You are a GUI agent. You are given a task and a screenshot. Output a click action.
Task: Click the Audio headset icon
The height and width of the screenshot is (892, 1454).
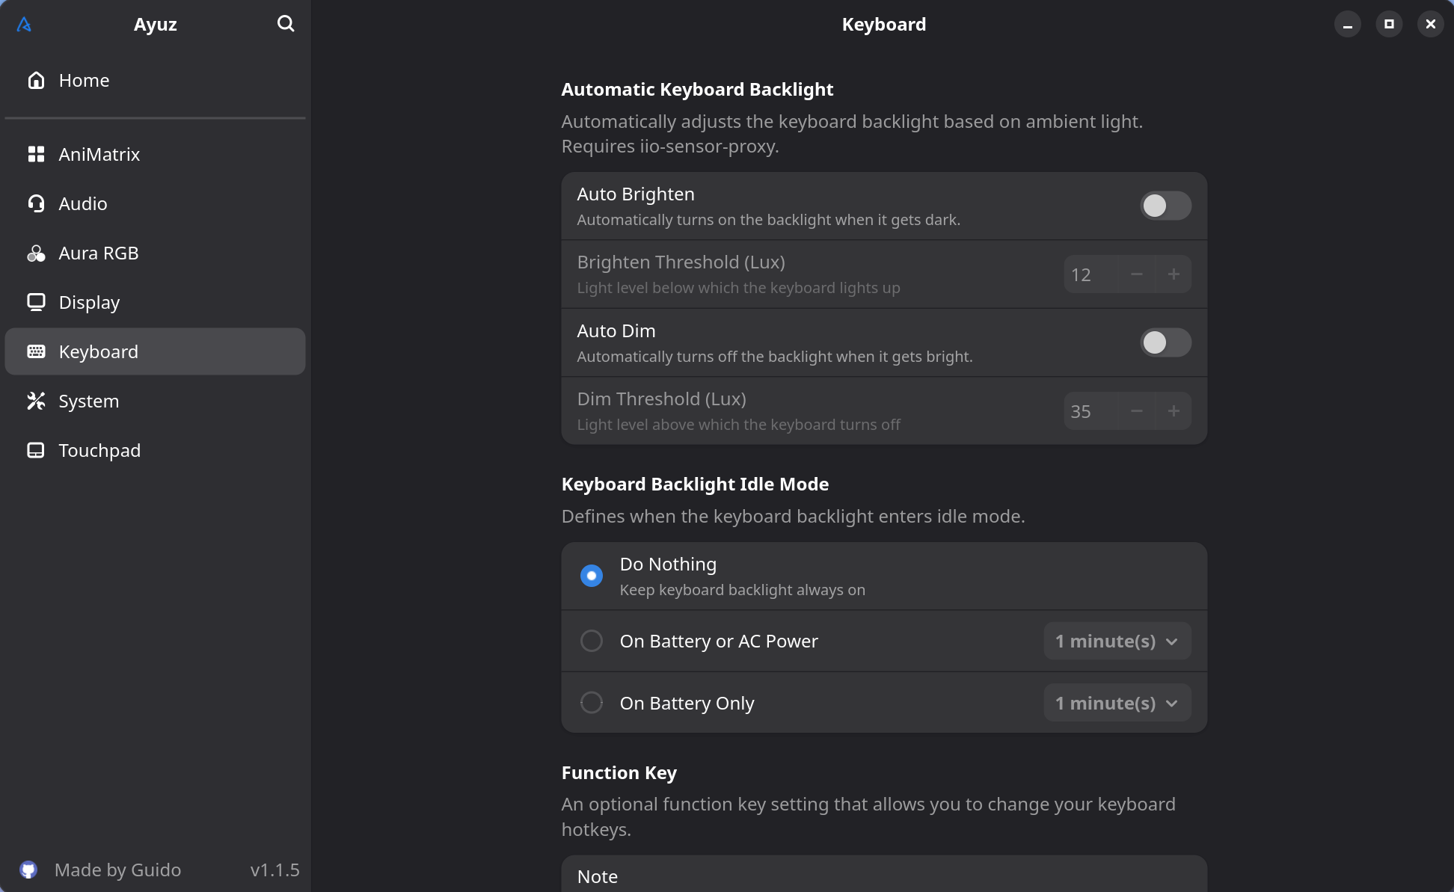pyautogui.click(x=36, y=203)
